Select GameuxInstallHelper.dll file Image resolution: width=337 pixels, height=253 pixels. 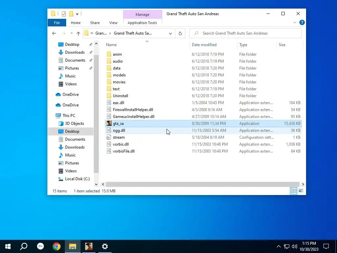pyautogui.click(x=134, y=117)
